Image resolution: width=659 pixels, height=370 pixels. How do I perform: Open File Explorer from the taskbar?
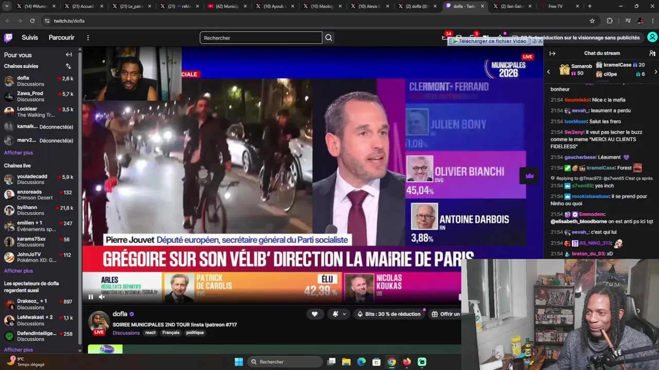pos(346,362)
